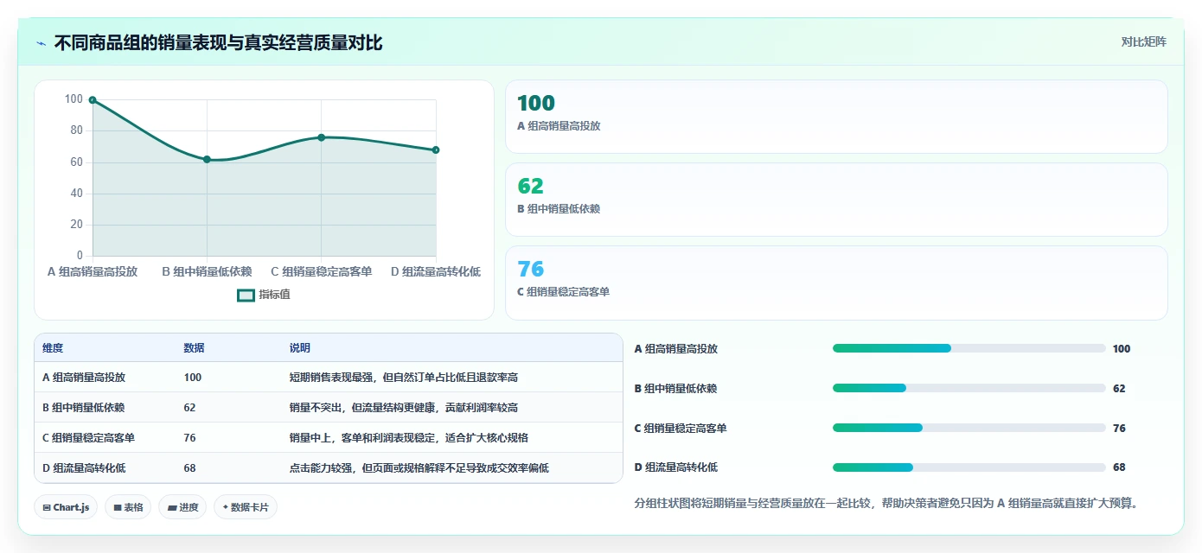The width and height of the screenshot is (1202, 553).
Task: Click the chart data point for B 组中销量低依赖
Action: coord(207,159)
